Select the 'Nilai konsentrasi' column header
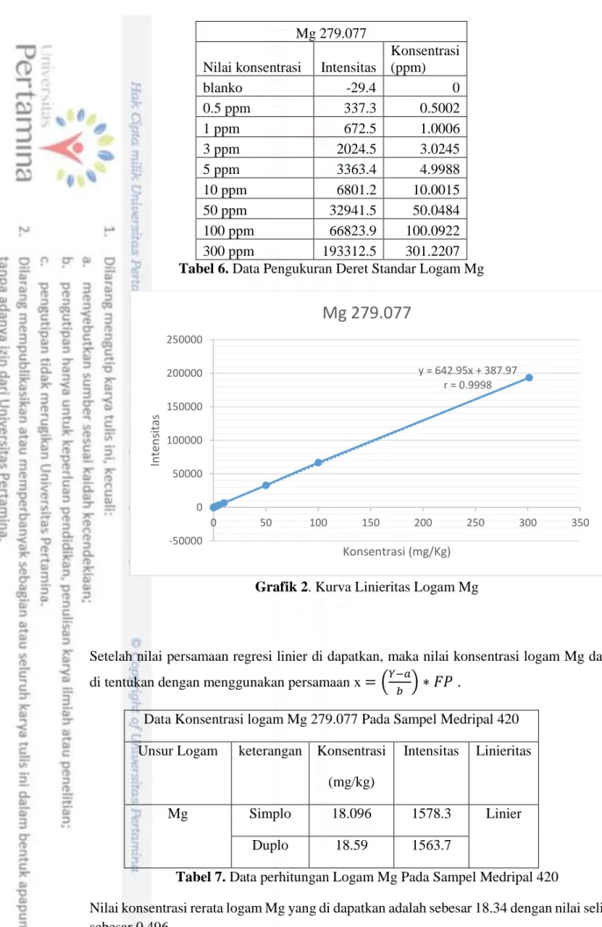Screen dimensions: 602x927 pos(252,68)
